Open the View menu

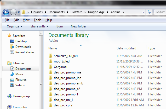click(x=26, y=20)
